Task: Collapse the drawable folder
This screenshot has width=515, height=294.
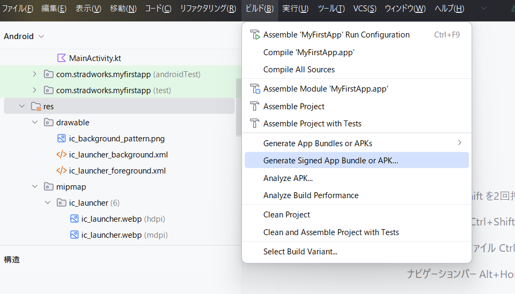Action: point(35,123)
